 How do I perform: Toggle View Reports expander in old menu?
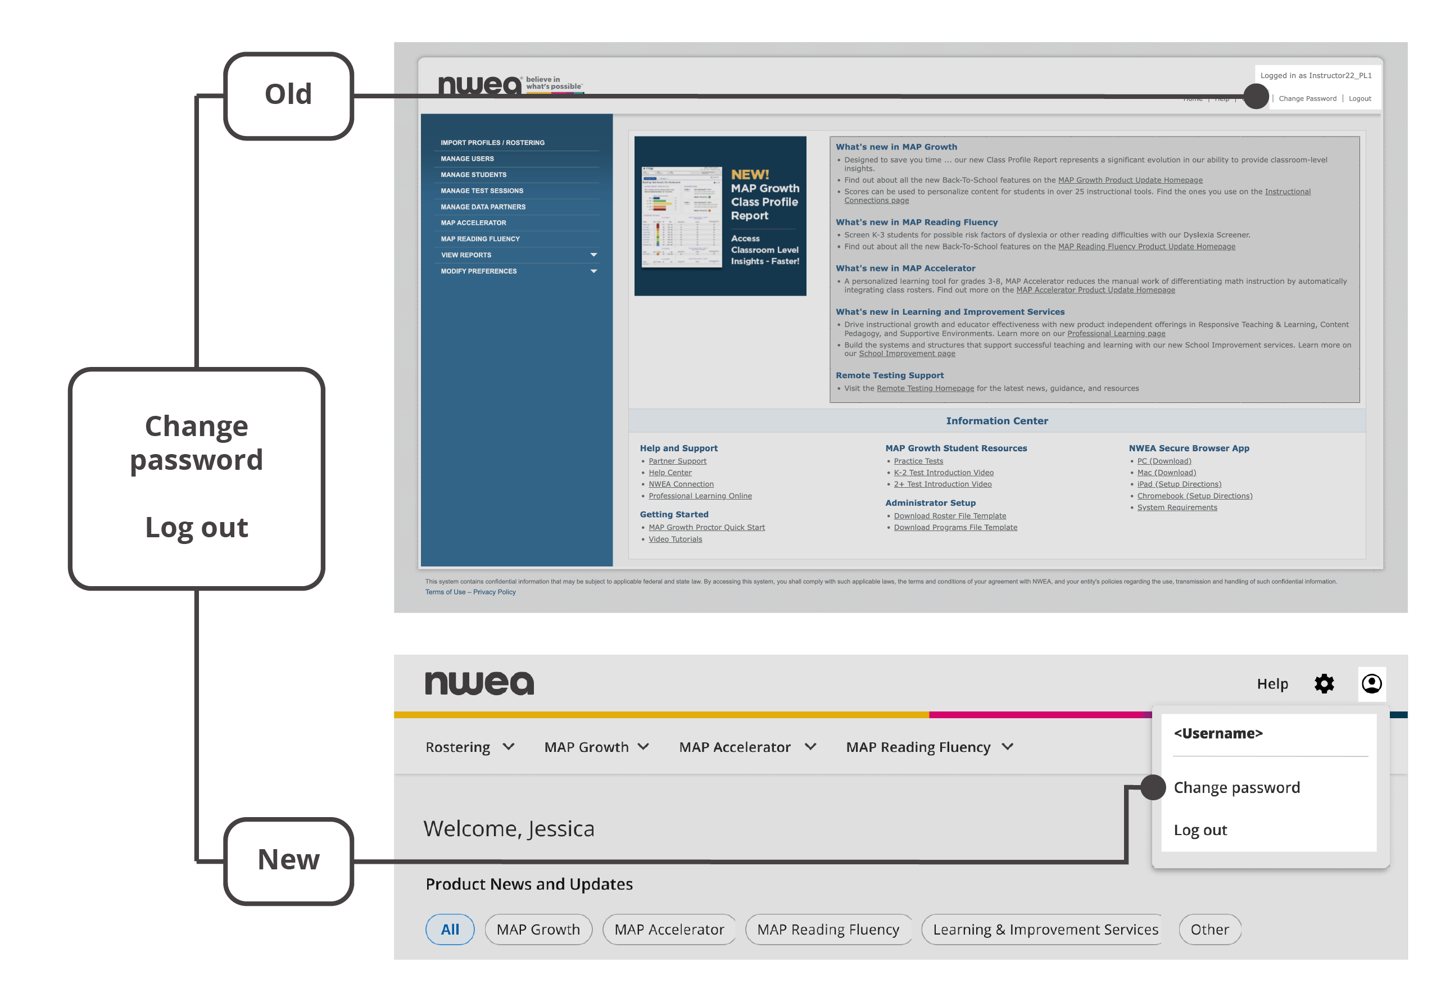click(x=593, y=255)
